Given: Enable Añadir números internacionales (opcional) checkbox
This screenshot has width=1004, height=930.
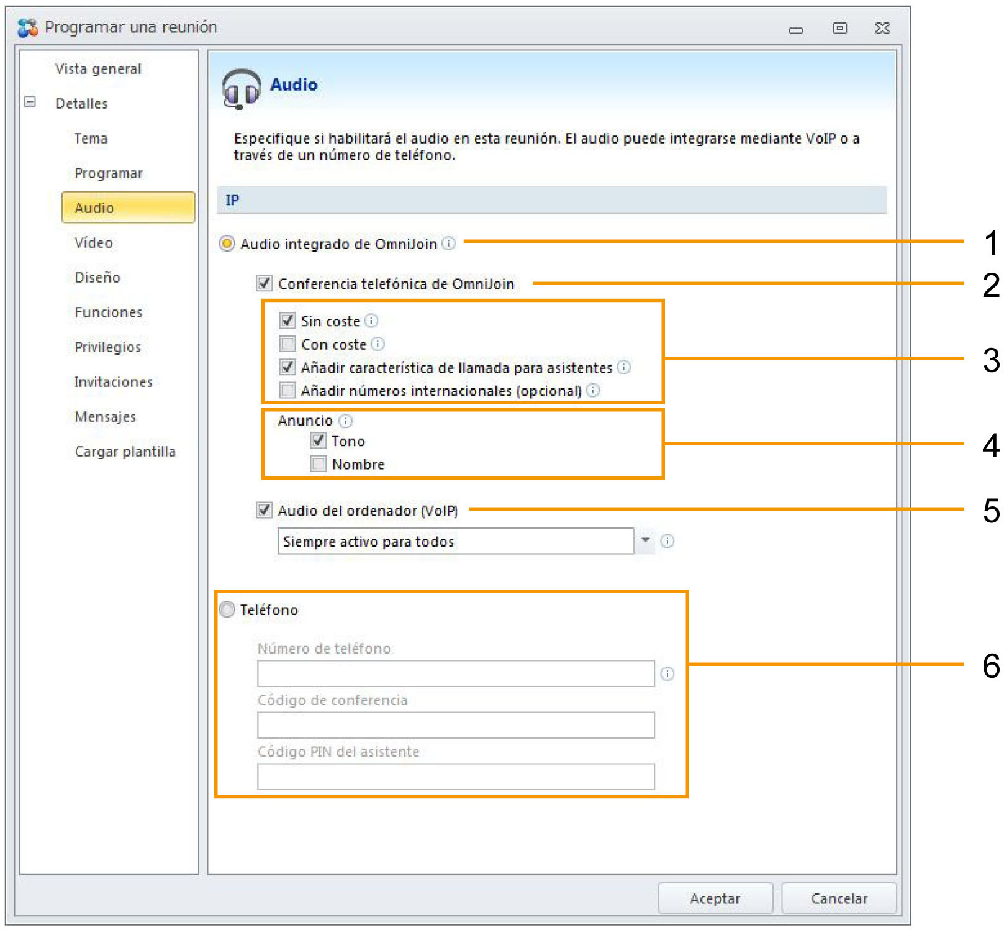Looking at the screenshot, I should click(x=287, y=390).
